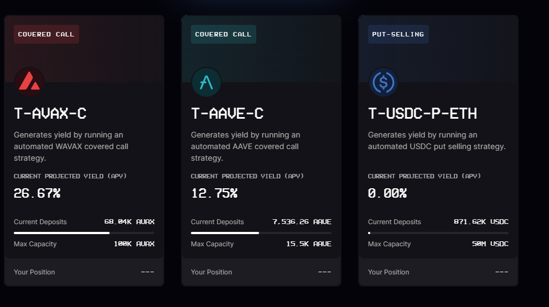549x307 pixels.
Task: Click the red Avalanche AVAX token icon
Action: 29,82
